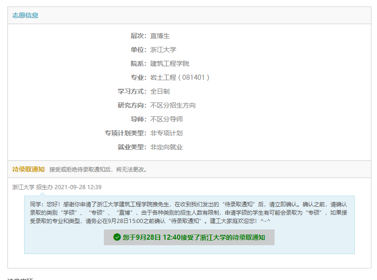
Task: Click the 直博生 value in the 层次 row
Action: [x=160, y=36]
